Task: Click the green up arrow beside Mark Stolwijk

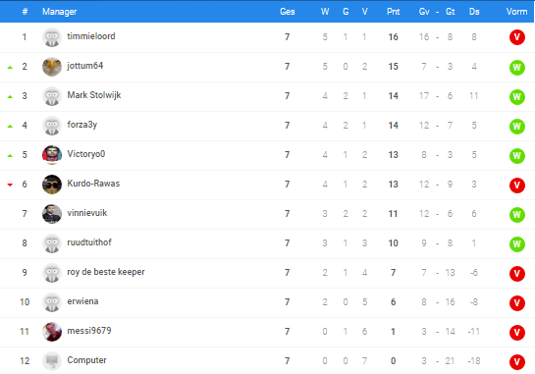Action: pos(10,97)
